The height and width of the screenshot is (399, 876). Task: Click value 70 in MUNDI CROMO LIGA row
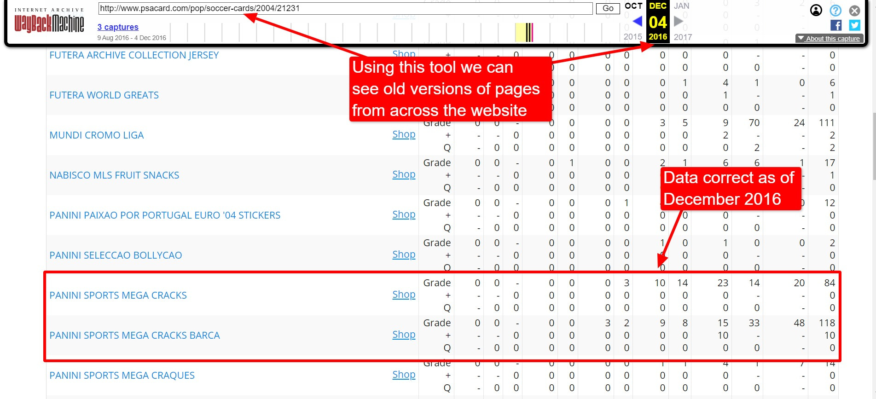754,123
